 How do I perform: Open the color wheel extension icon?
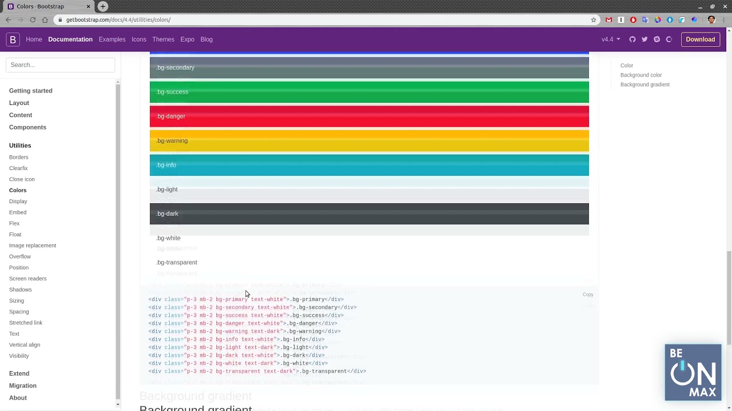click(658, 19)
